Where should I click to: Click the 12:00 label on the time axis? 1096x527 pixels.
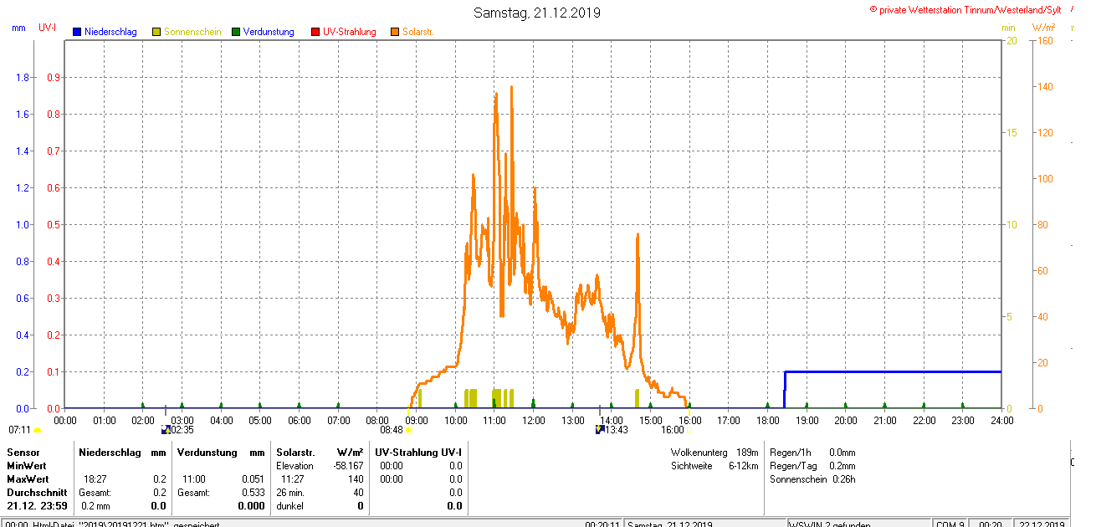[x=533, y=420]
